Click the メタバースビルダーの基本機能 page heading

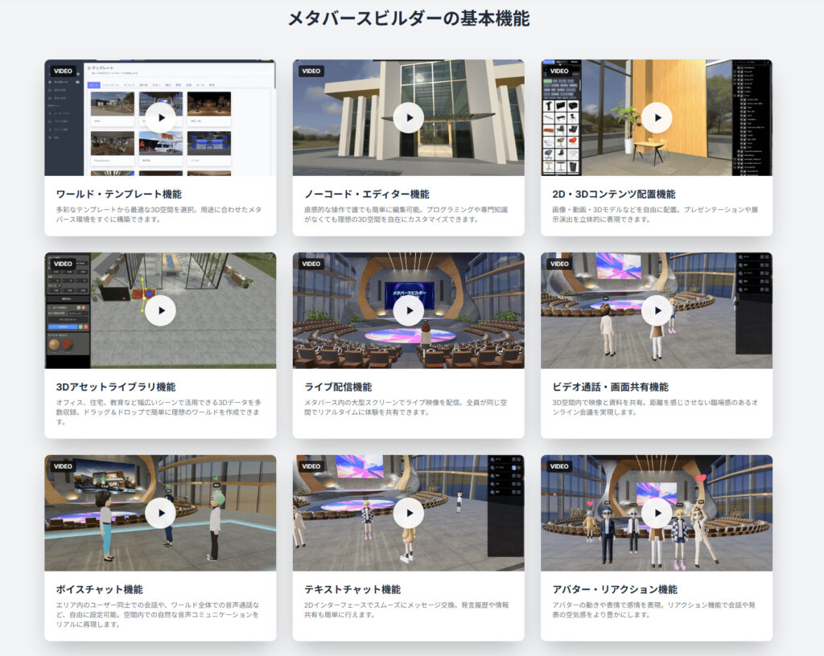tap(409, 18)
